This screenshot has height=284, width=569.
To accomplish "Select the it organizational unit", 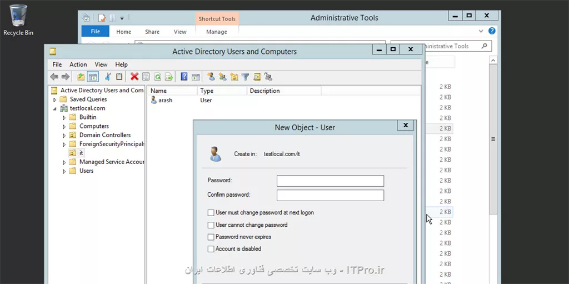I will pos(77,153).
